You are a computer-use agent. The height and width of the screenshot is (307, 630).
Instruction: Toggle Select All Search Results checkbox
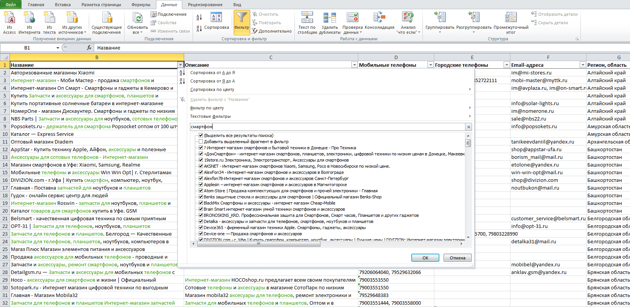201,135
